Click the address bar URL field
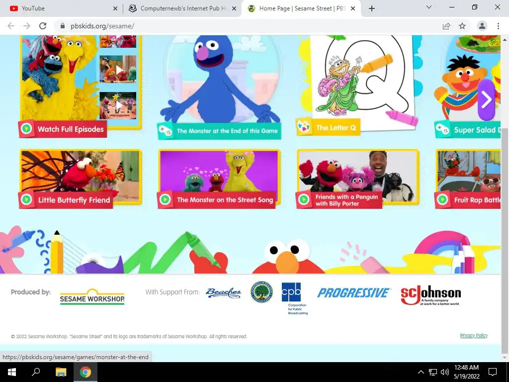509x382 pixels. 247,26
